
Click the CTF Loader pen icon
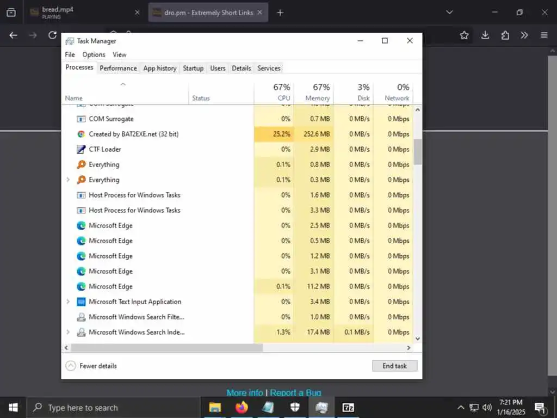tap(81, 149)
